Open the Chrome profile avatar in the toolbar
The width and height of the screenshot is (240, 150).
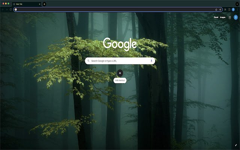coord(233,9)
